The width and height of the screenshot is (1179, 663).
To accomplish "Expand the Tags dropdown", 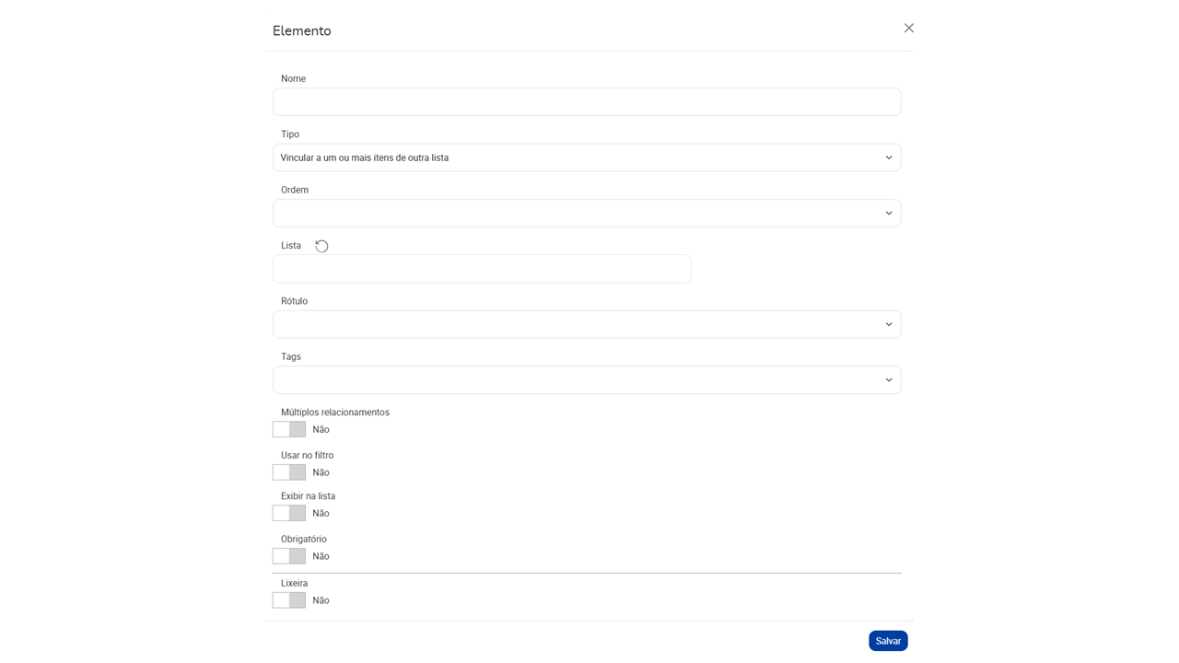I will pos(587,379).
